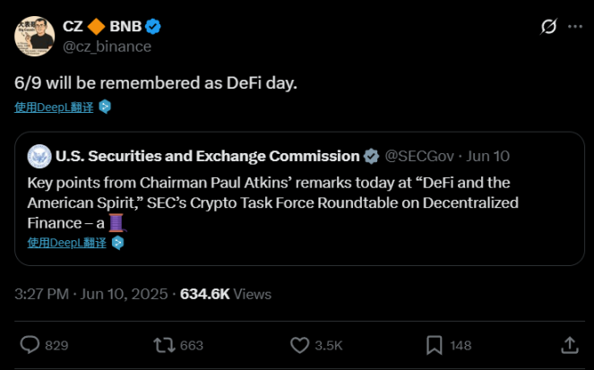Open the share post icon
The height and width of the screenshot is (370, 594).
[x=568, y=345]
